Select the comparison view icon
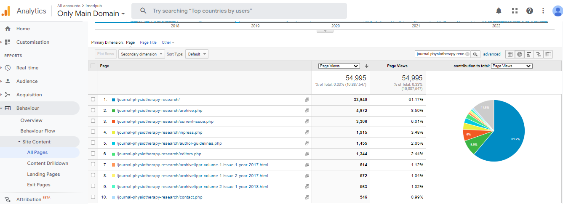The height and width of the screenshot is (204, 563). pos(538,54)
